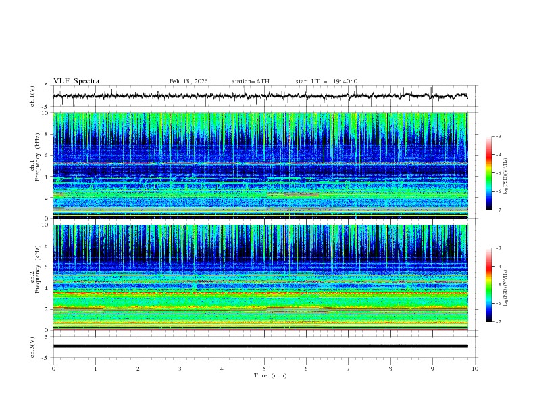This screenshot has height=414, width=535.
Task: Select the ch.1 voltage waveform trace
Action: [260, 96]
